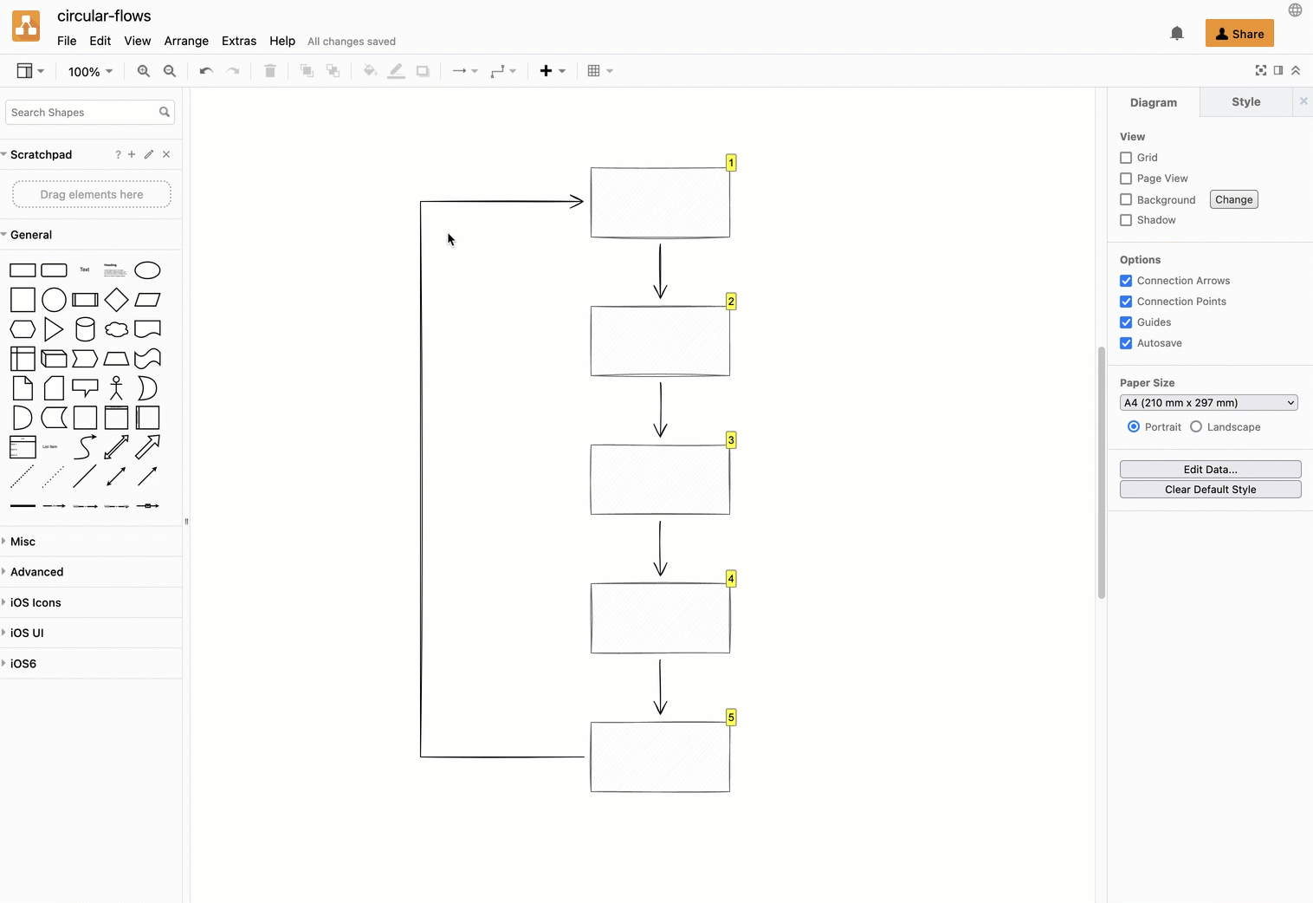The height and width of the screenshot is (903, 1313).
Task: Click the Undo icon in the toolbar
Action: pos(205,71)
